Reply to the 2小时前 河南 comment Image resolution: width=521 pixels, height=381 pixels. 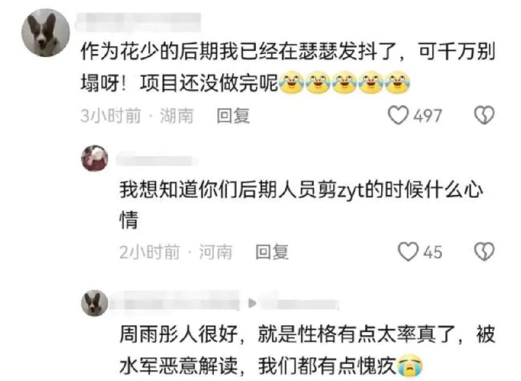pos(272,252)
